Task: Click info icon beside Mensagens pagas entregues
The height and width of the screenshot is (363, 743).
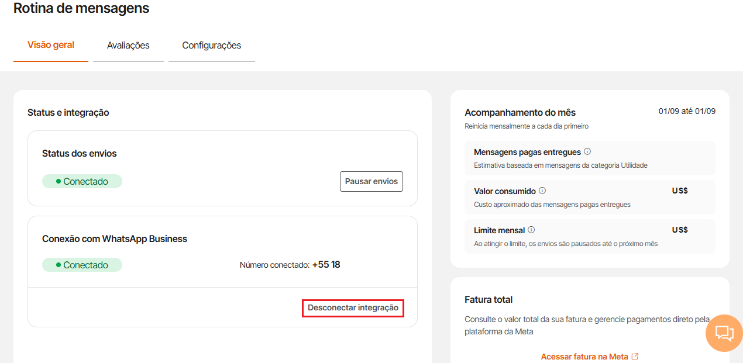Action: click(587, 151)
